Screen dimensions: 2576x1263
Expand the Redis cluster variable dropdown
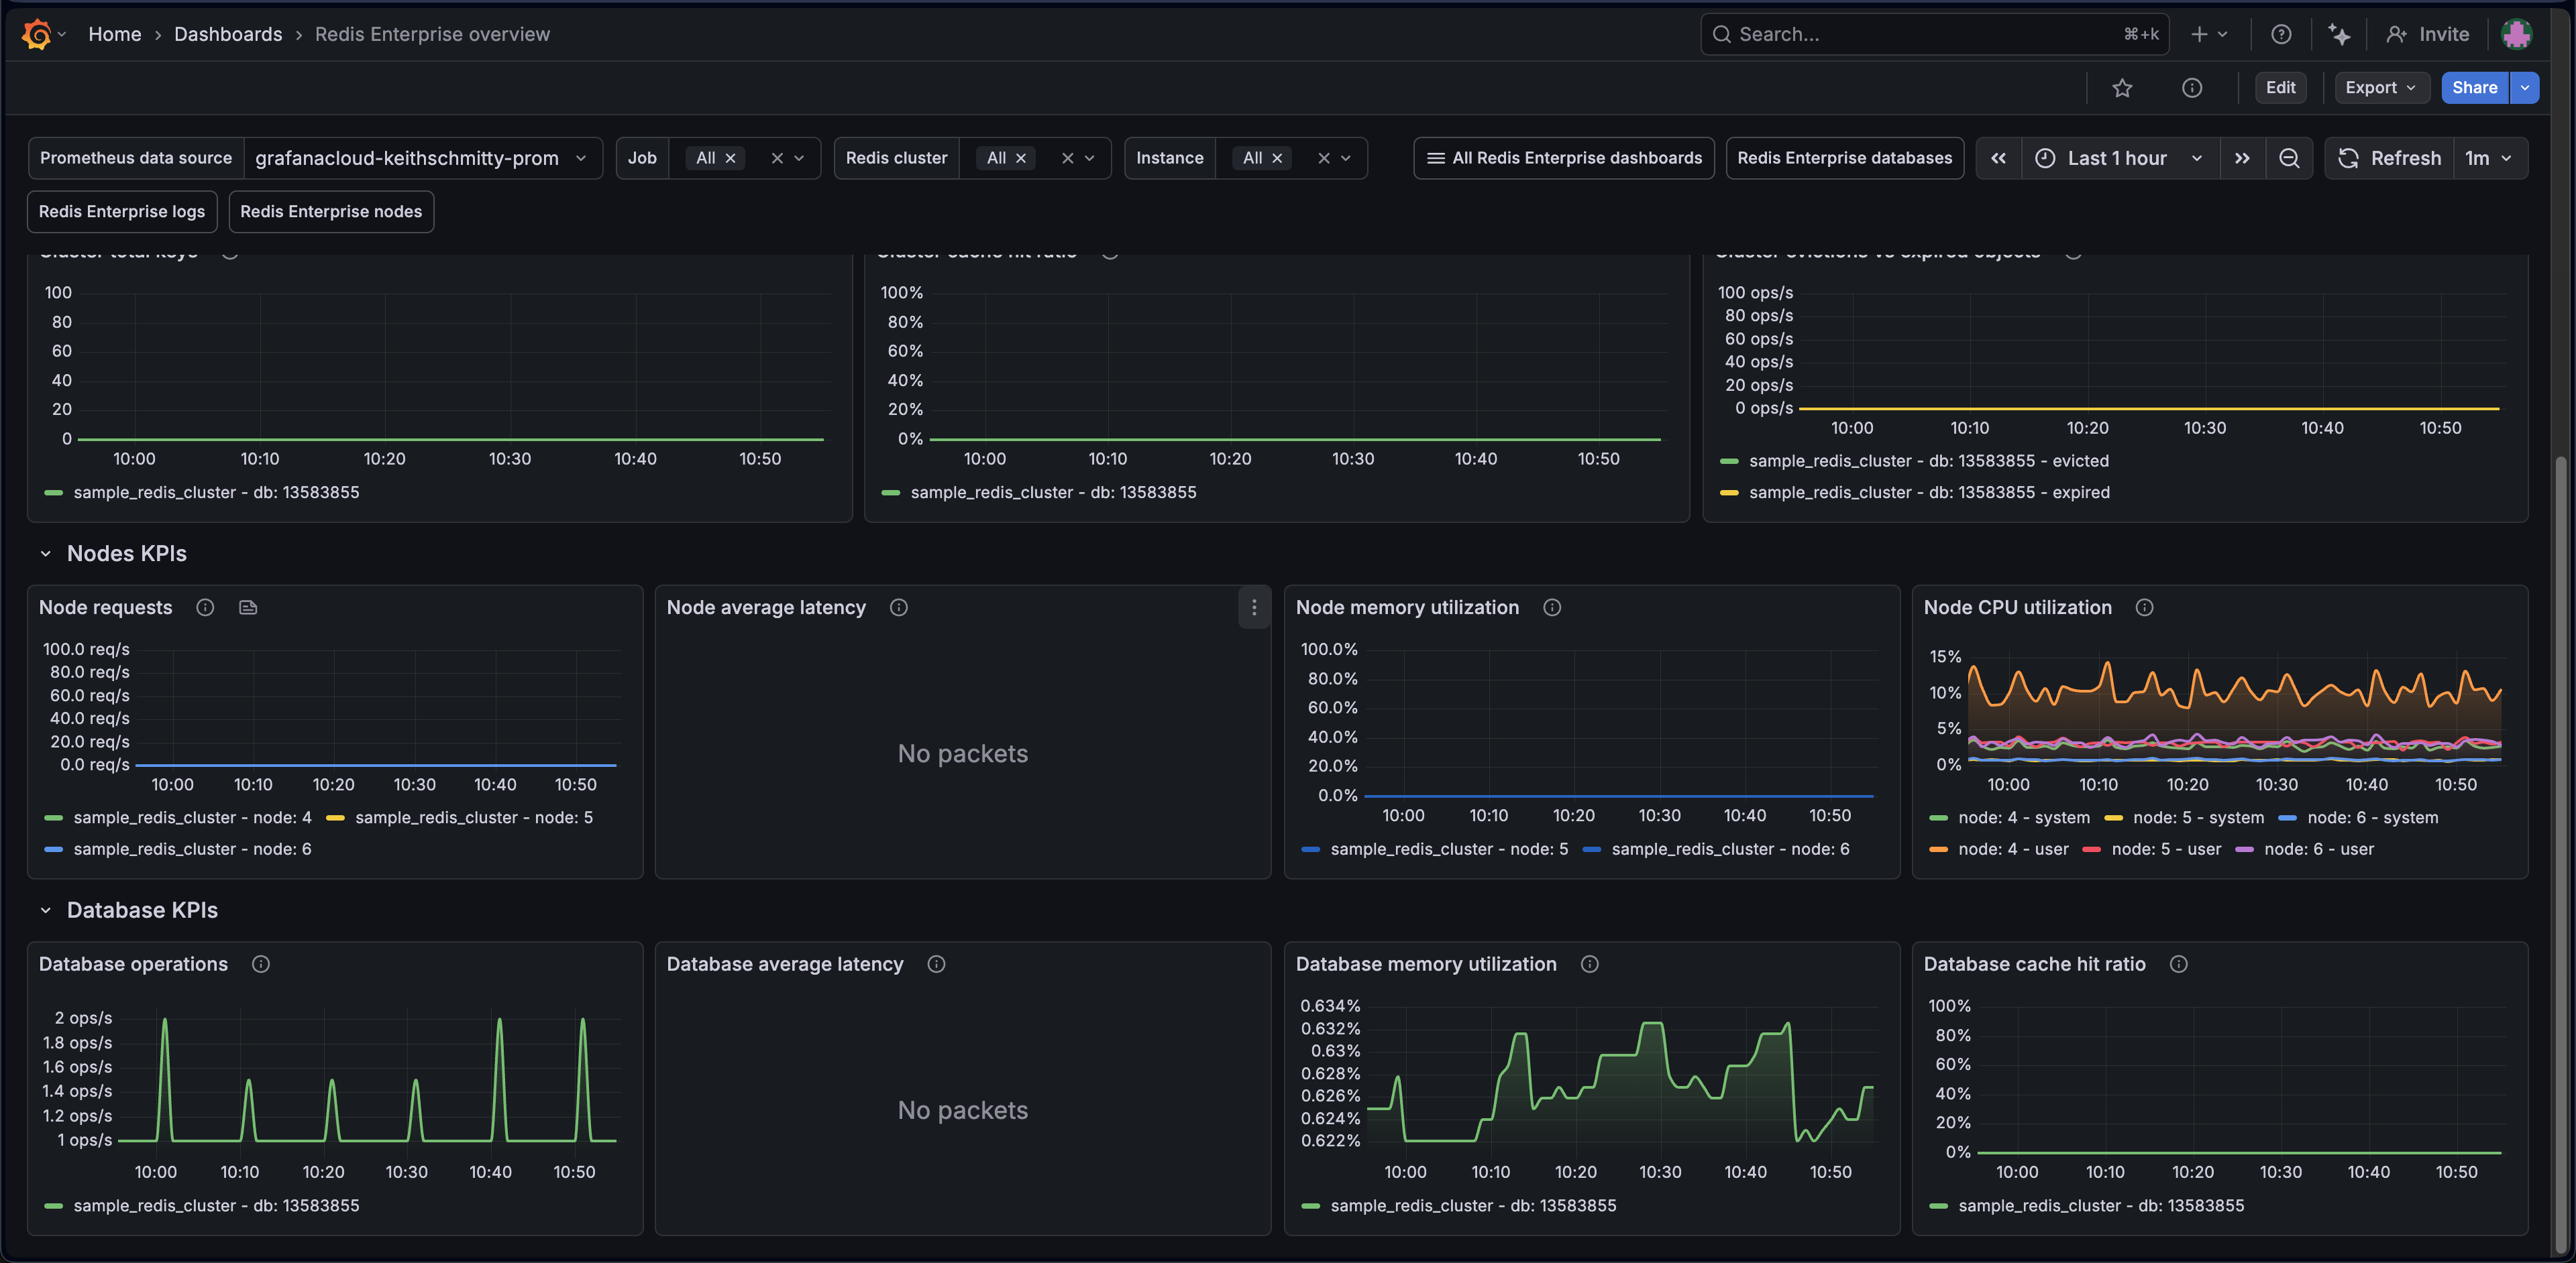pos(1090,158)
